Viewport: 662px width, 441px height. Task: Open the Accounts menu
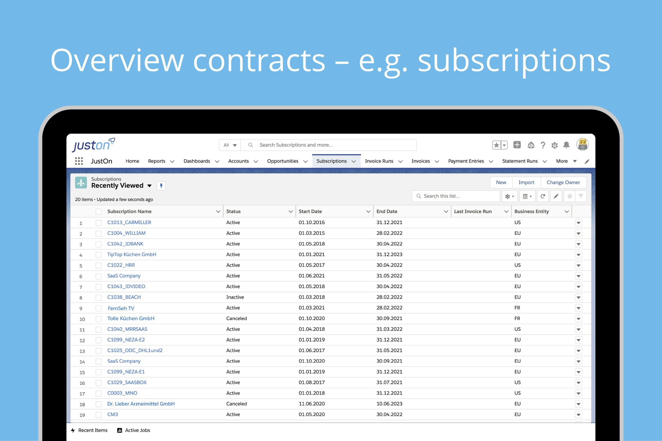[239, 161]
